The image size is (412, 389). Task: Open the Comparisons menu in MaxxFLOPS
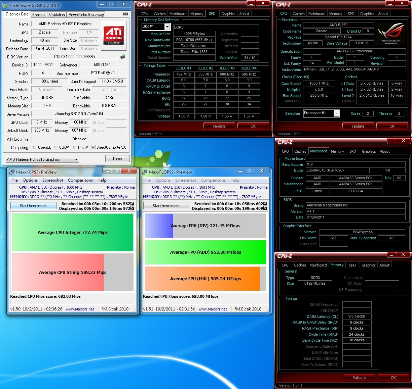(213, 180)
